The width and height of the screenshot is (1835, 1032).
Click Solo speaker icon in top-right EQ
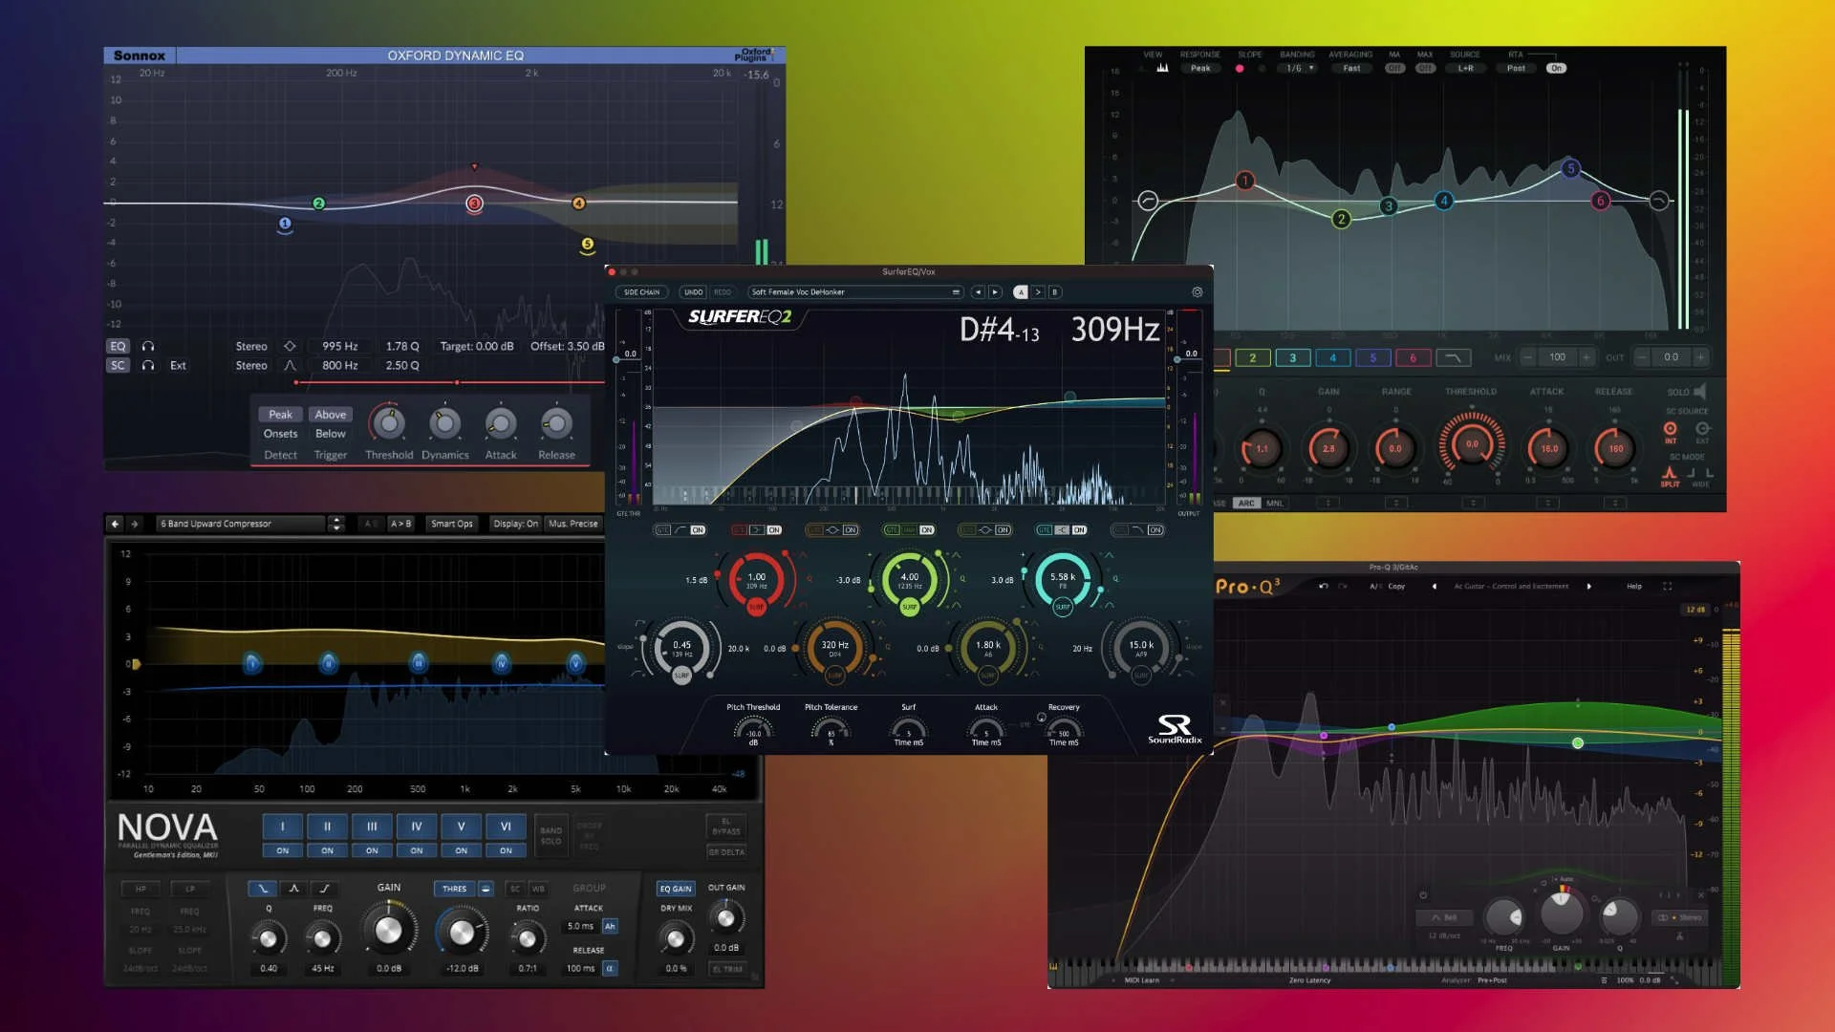1699,392
